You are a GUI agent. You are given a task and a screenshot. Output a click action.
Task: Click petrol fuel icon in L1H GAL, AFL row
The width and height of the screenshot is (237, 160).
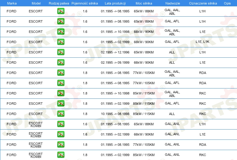[x=61, y=21]
